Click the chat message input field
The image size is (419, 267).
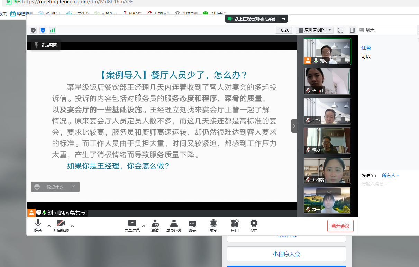pos(388,184)
